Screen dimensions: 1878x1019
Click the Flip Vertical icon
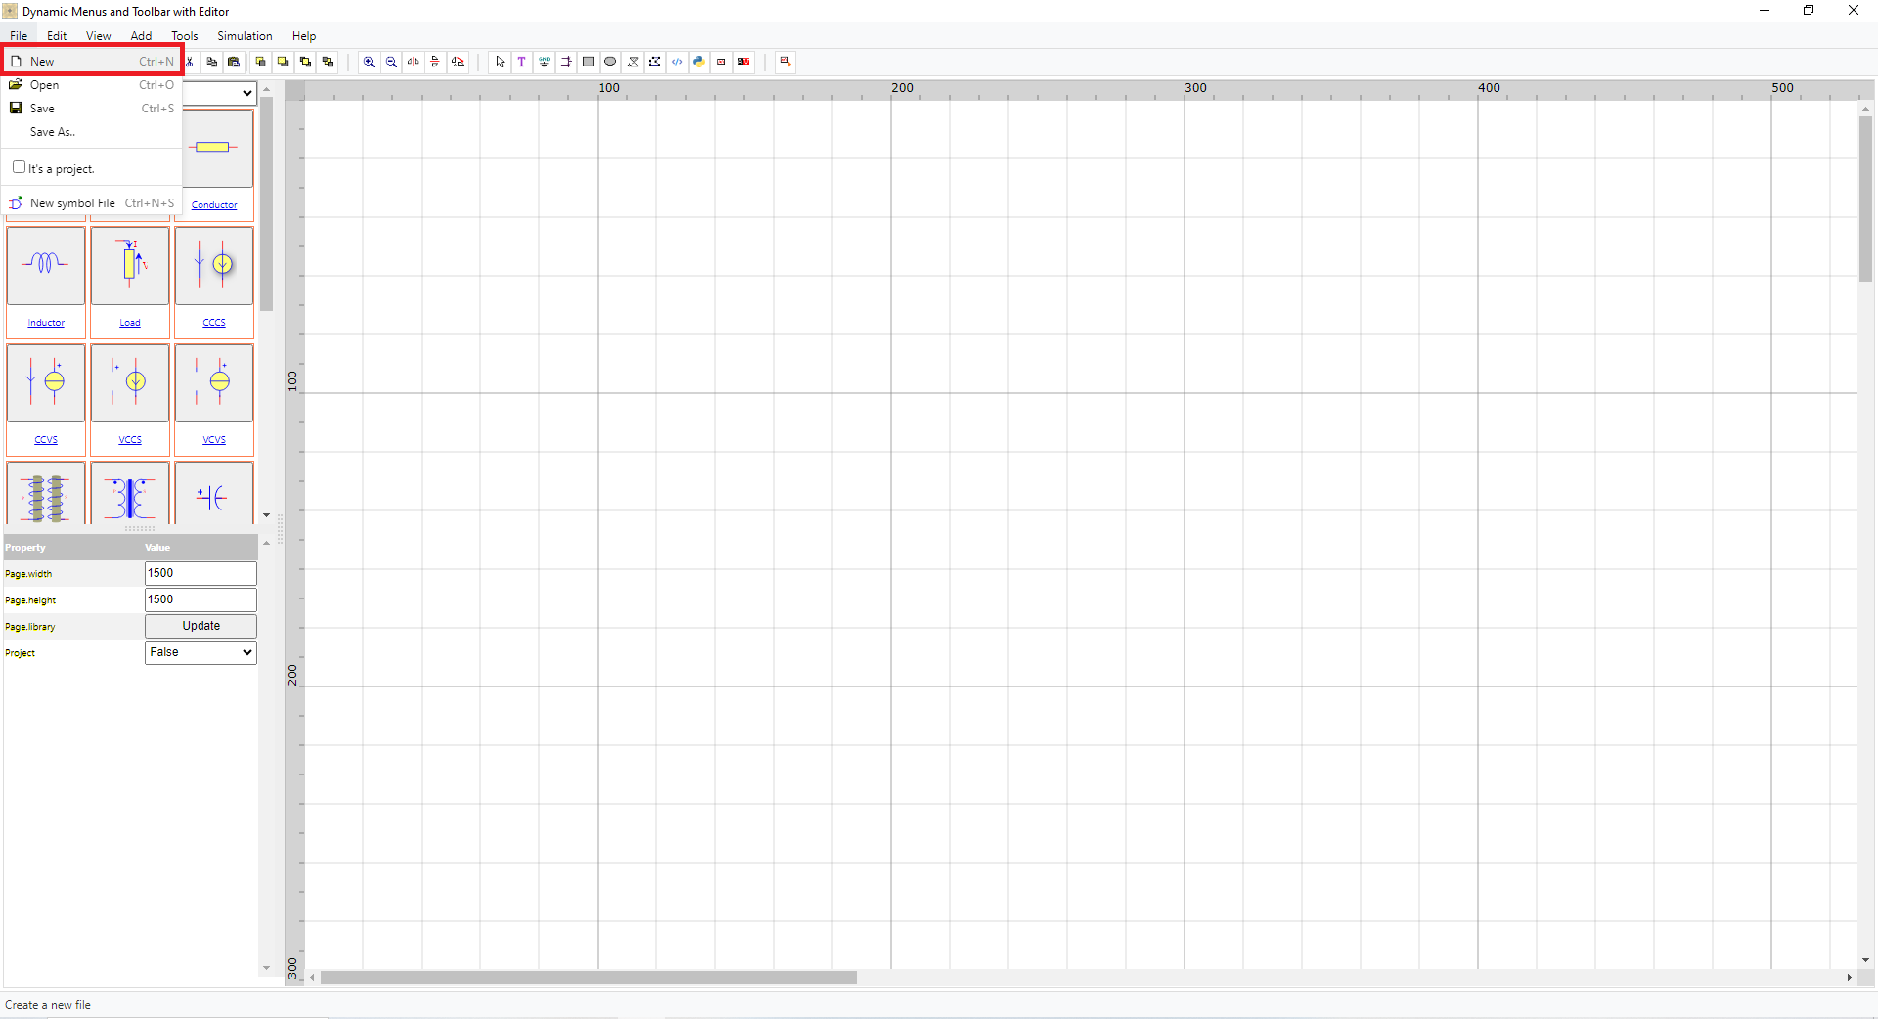(435, 62)
